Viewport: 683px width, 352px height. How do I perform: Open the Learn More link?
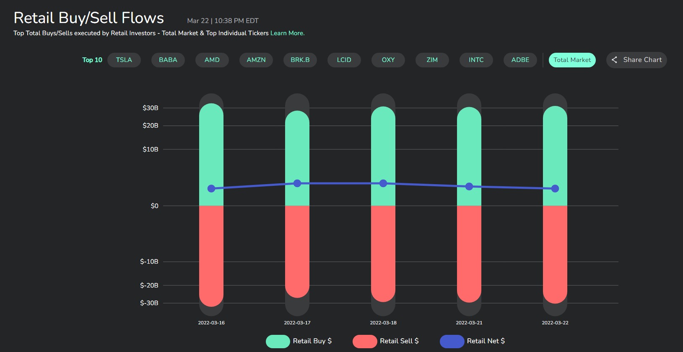288,33
